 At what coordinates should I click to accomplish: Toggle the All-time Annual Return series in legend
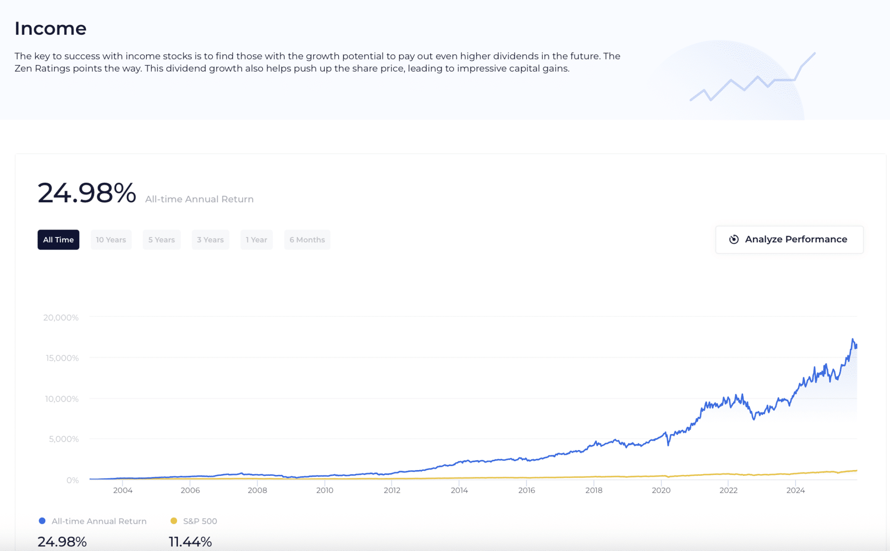[x=99, y=521]
